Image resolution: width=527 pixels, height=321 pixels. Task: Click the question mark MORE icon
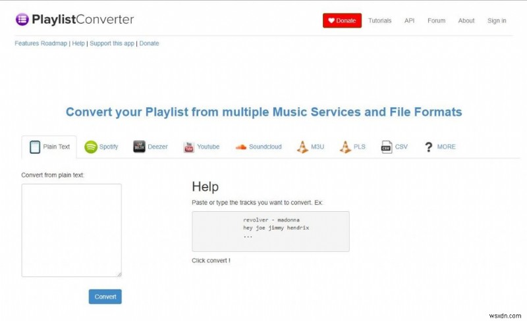429,147
